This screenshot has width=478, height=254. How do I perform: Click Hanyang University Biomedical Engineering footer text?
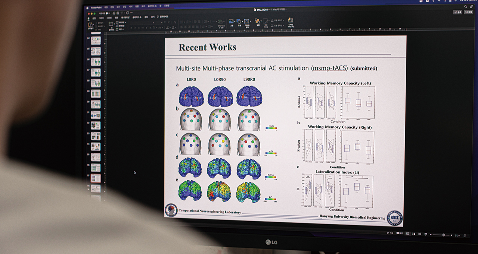click(352, 218)
